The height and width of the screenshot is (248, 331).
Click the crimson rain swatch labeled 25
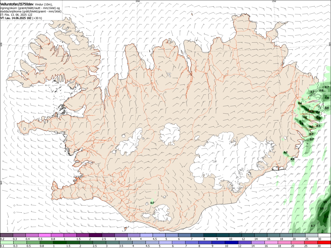tap(311, 242)
